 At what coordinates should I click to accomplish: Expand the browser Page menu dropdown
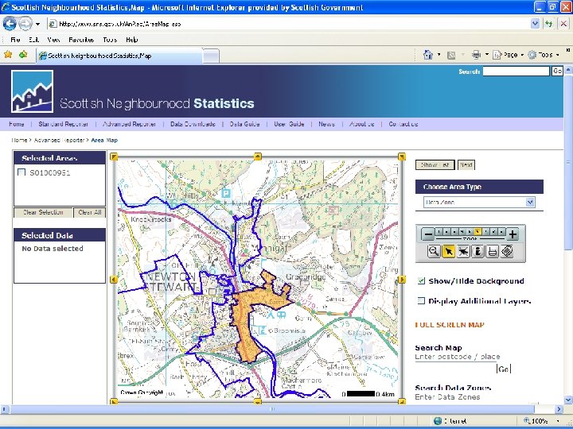pyautogui.click(x=523, y=55)
